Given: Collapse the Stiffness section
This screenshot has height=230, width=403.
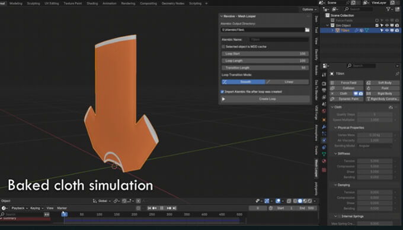Looking at the screenshot, I should [335, 154].
